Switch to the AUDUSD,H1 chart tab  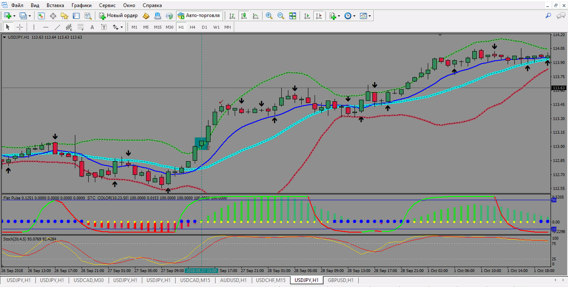233,280
